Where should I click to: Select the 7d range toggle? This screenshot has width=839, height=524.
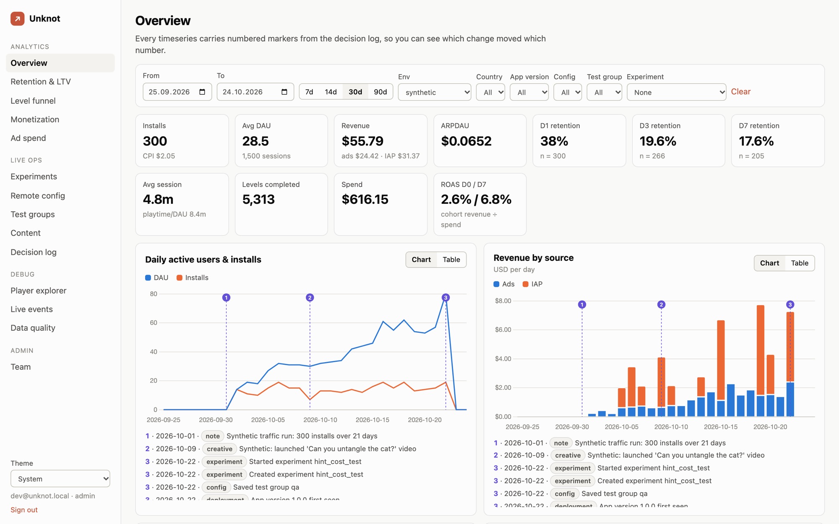click(x=309, y=92)
